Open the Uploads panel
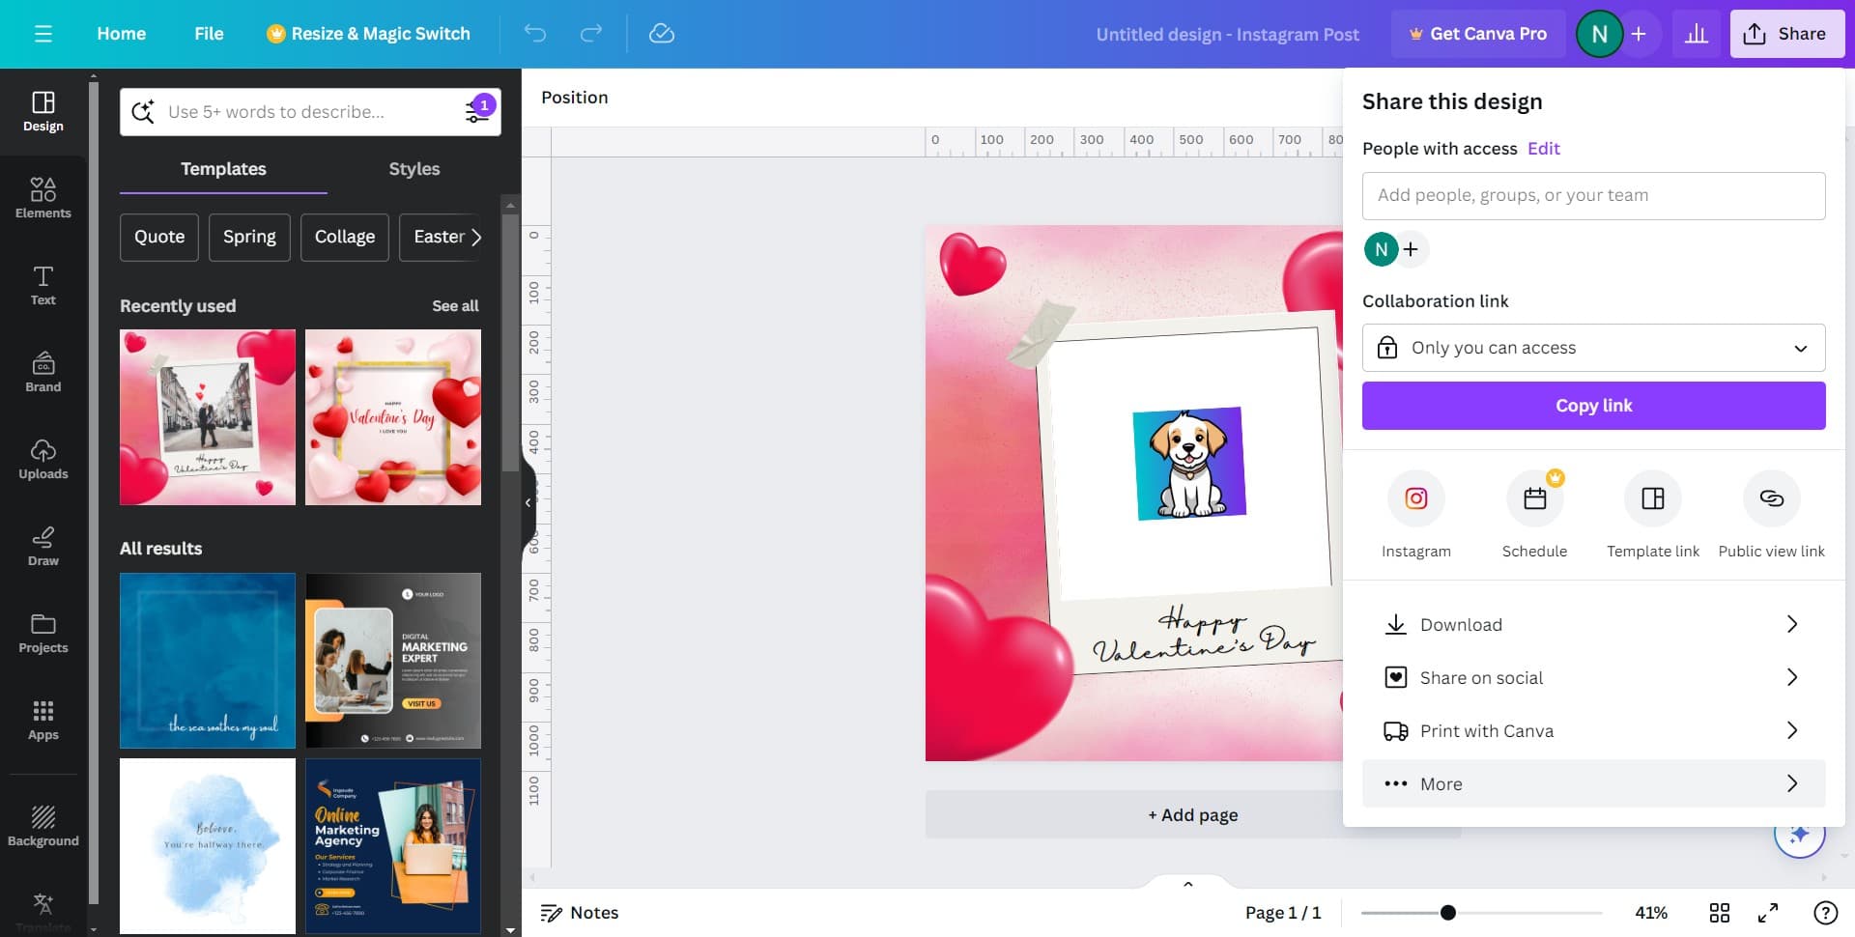 [x=43, y=459]
